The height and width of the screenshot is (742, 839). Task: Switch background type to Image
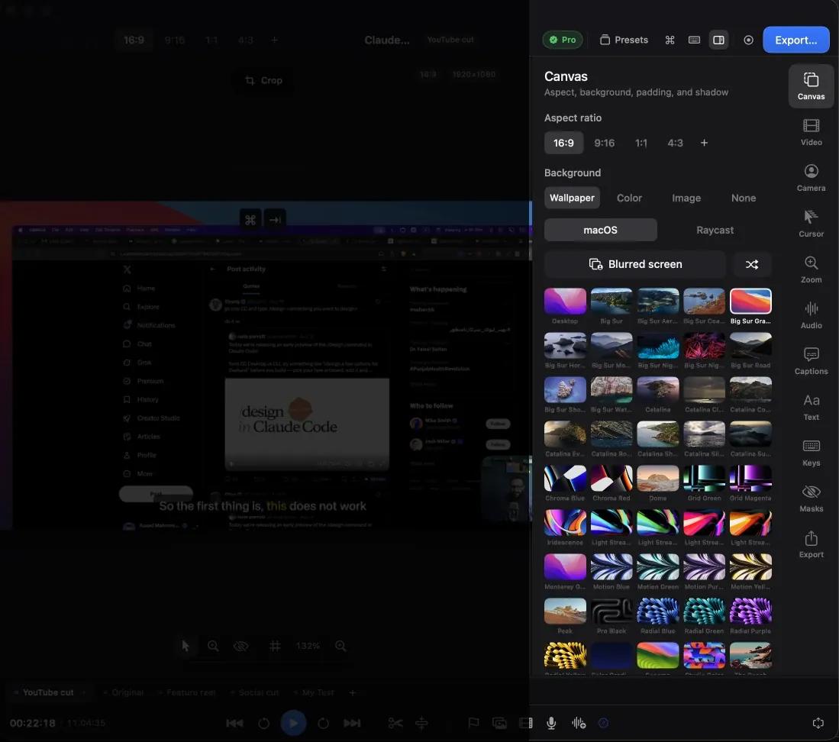click(686, 198)
